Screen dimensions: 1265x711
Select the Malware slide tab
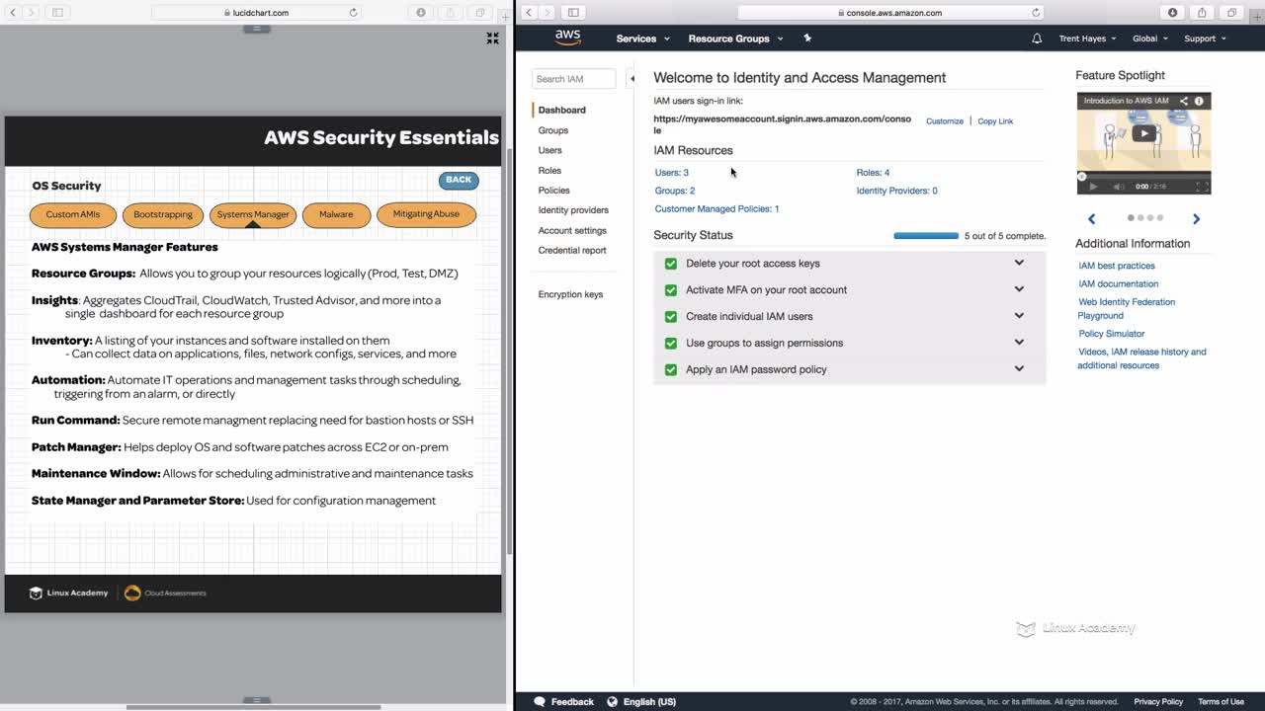click(336, 214)
